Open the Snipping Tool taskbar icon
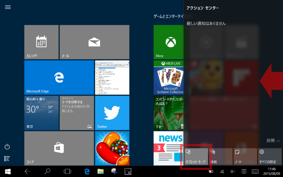 click(x=114, y=171)
